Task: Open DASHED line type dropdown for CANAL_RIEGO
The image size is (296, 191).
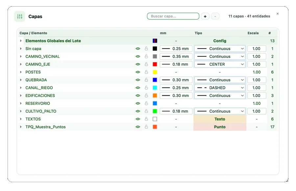Action: [x=220, y=88]
